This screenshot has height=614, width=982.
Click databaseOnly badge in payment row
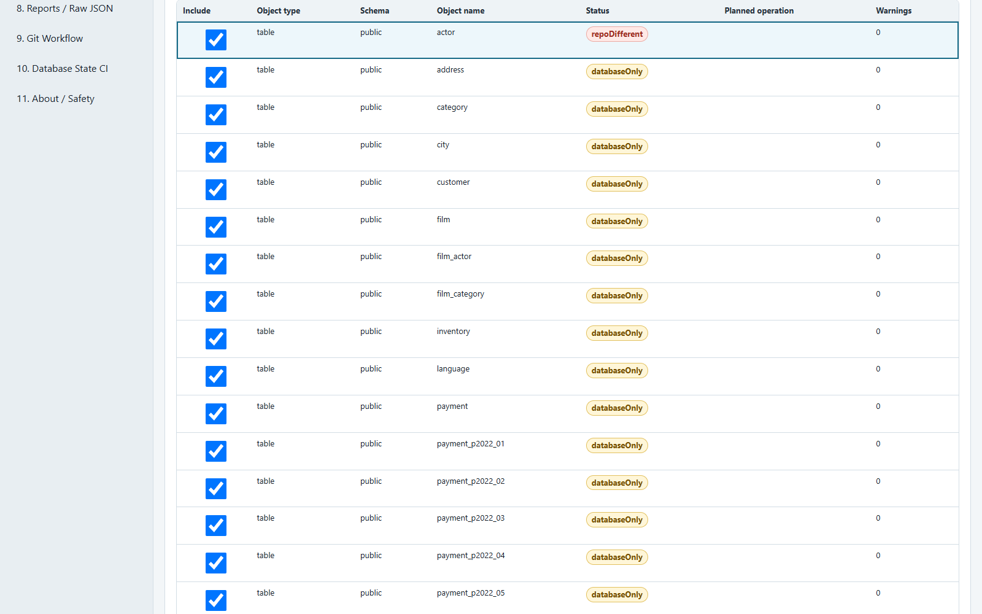coord(617,408)
